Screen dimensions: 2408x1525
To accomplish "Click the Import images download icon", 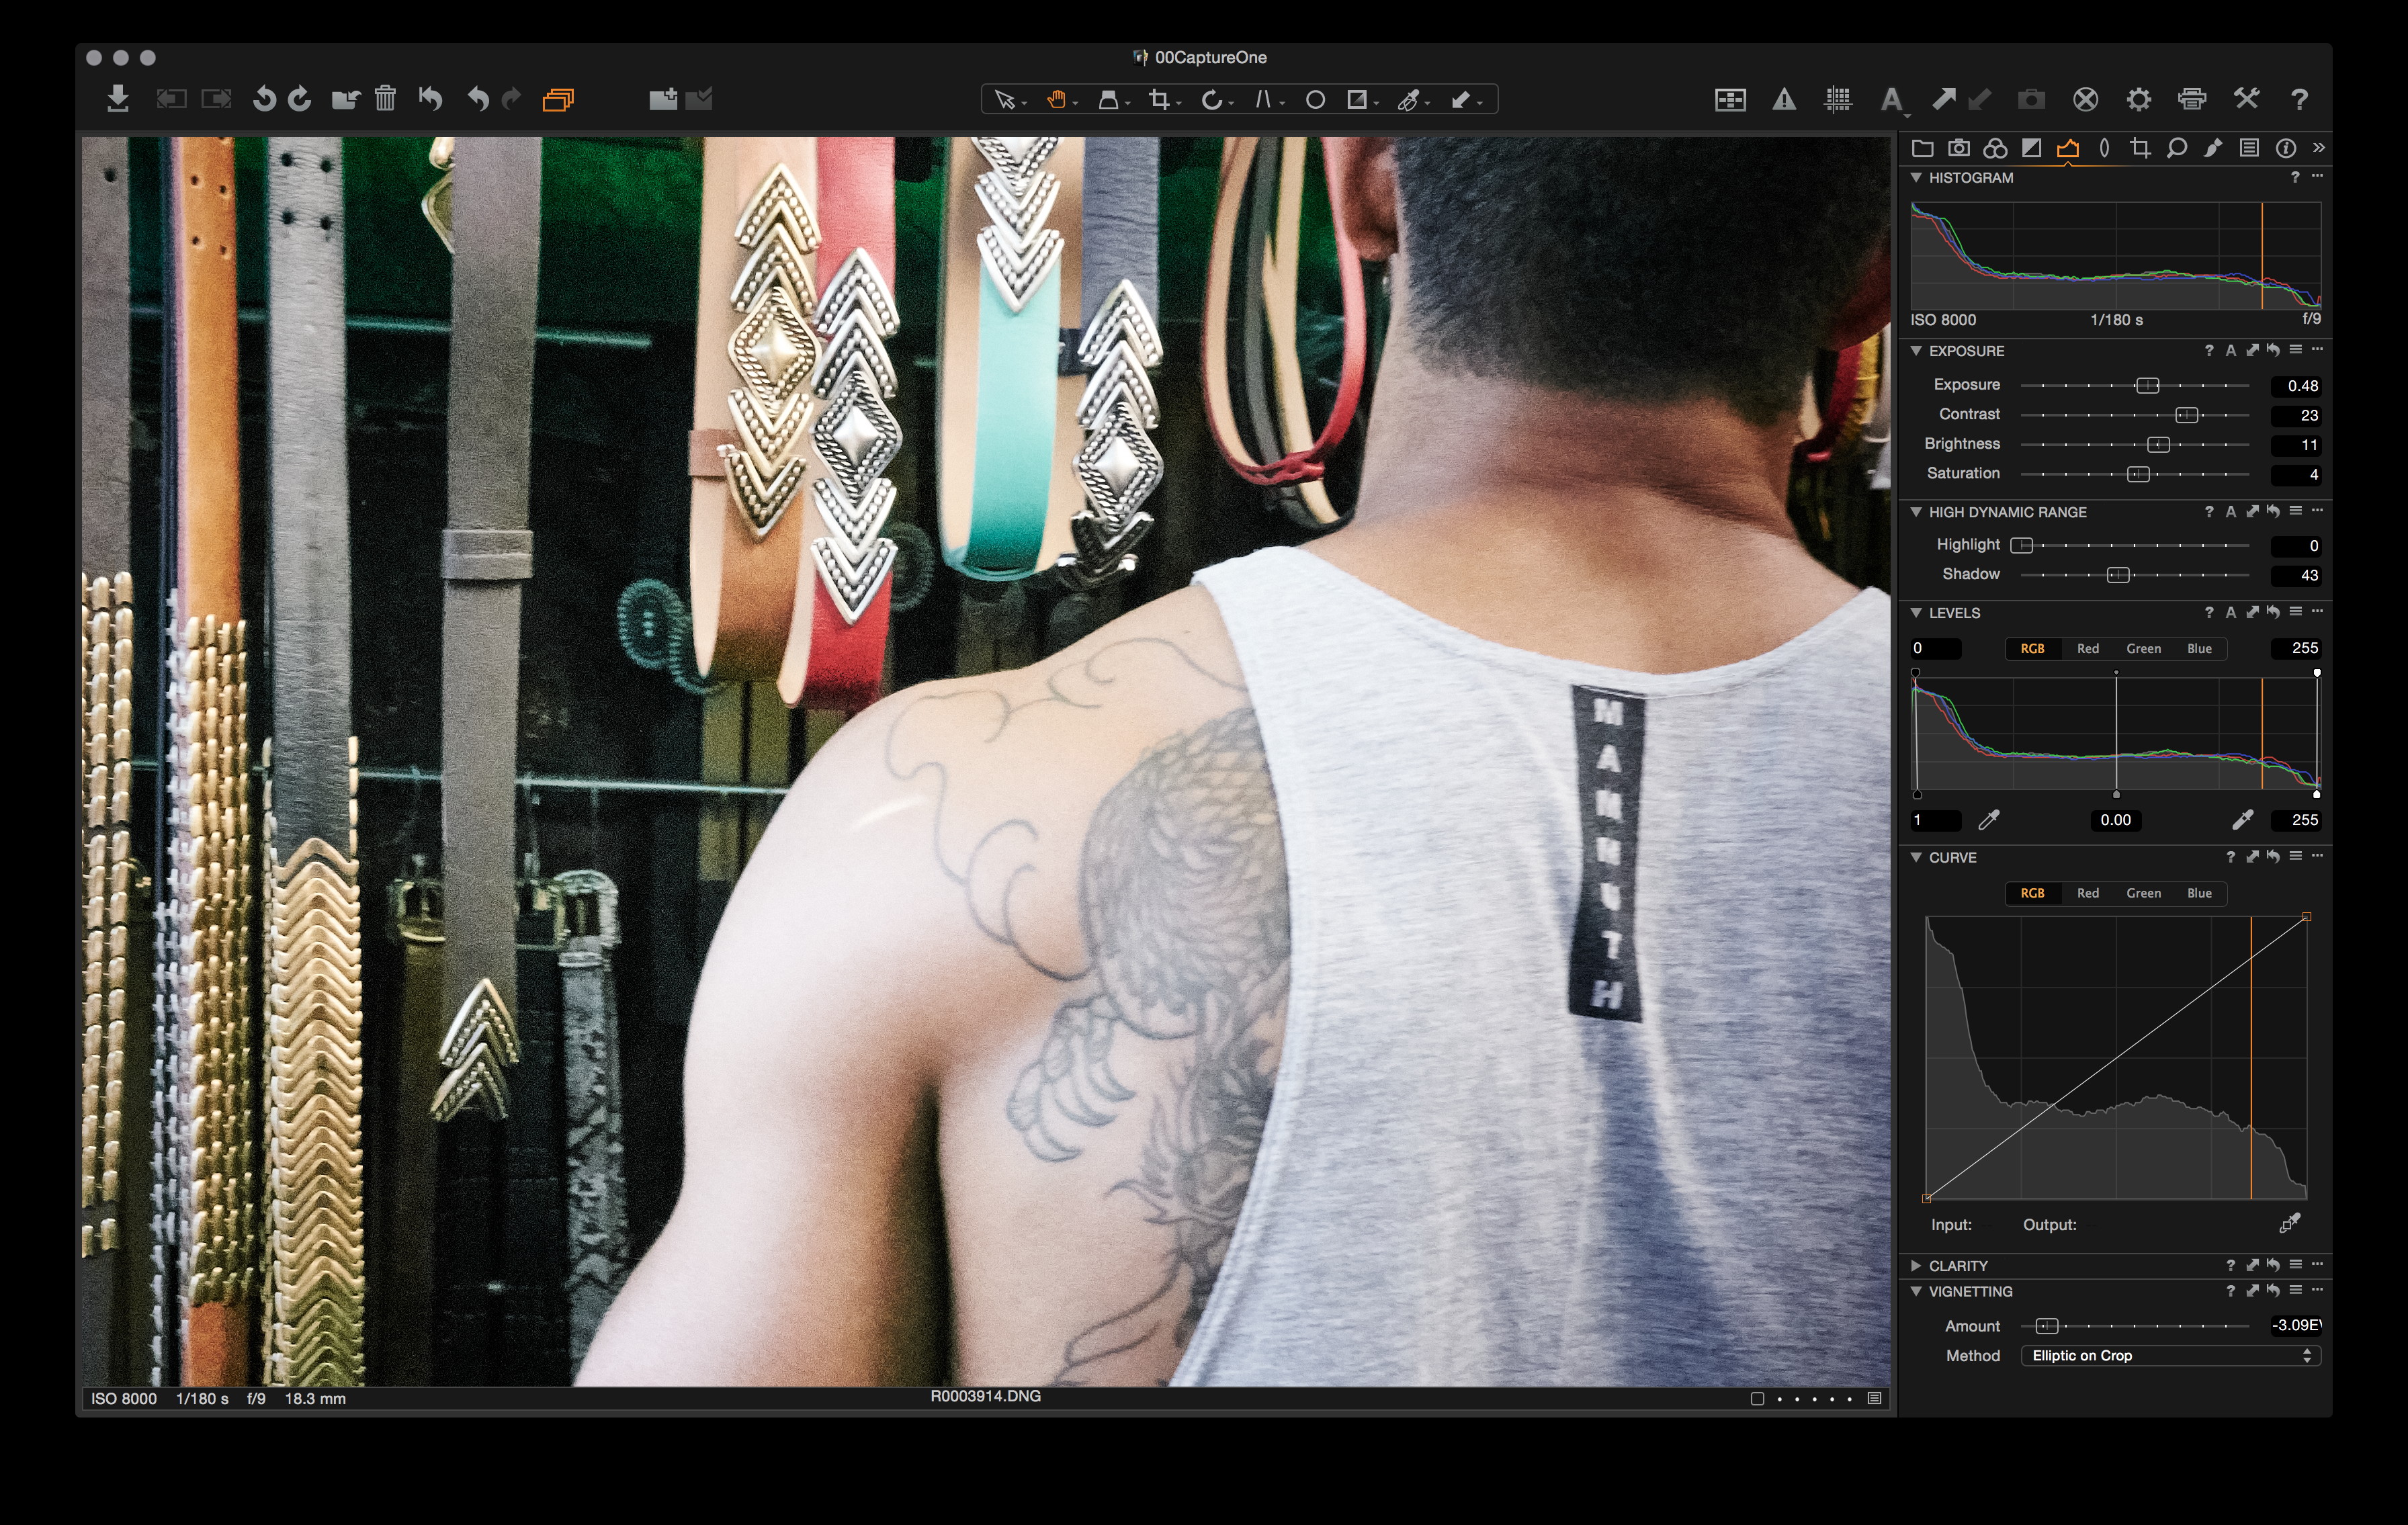I will 118,99.
